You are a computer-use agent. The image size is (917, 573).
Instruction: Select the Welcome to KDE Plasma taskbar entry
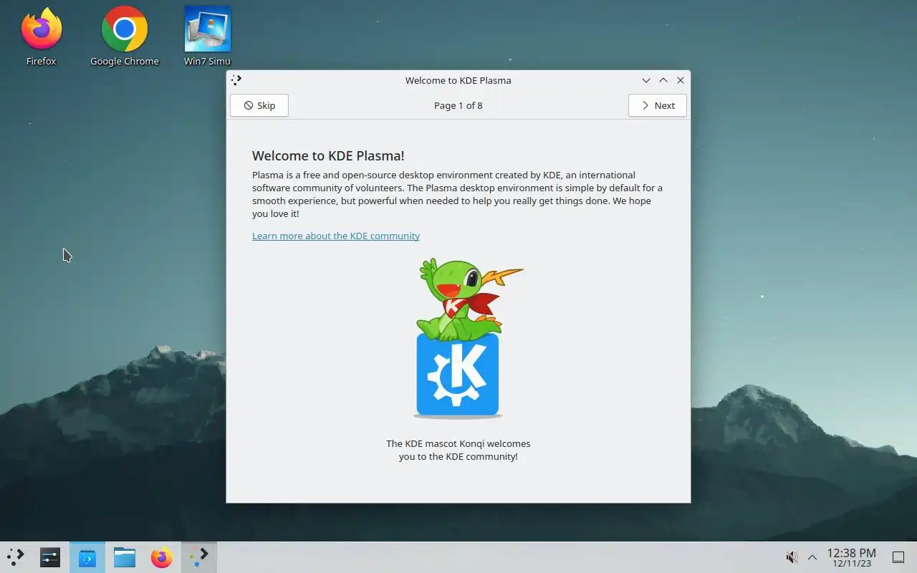(x=199, y=557)
